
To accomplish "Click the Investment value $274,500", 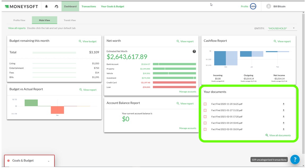I will [146, 78].
